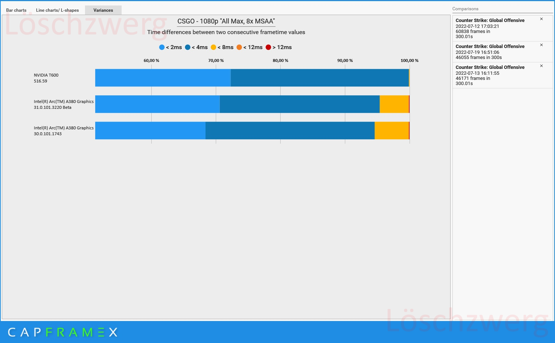555x343 pixels.
Task: Click the light blue NVIDIA T600 bar segment
Action: coord(163,78)
